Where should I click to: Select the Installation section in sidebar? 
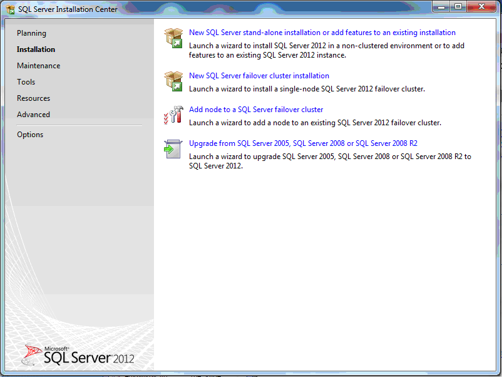pos(36,49)
